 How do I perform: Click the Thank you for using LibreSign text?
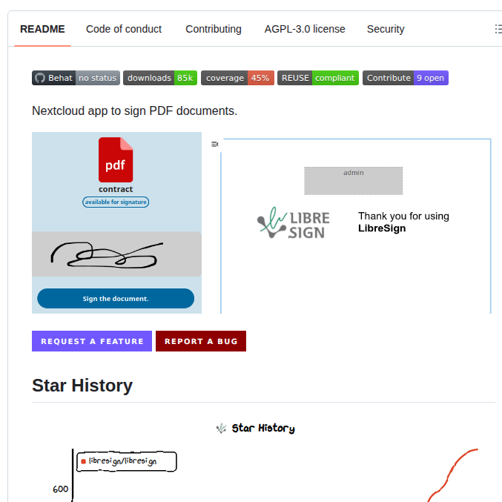pyautogui.click(x=403, y=222)
